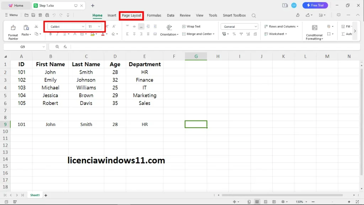This screenshot has height=205, width=364.
Task: Decrease font size with the A- icon
Action: pos(114,26)
